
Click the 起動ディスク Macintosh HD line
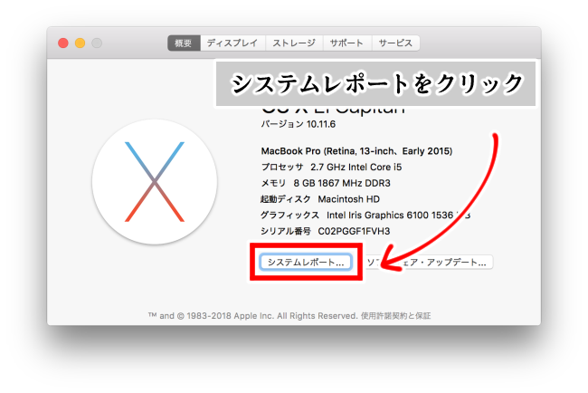pos(320,199)
